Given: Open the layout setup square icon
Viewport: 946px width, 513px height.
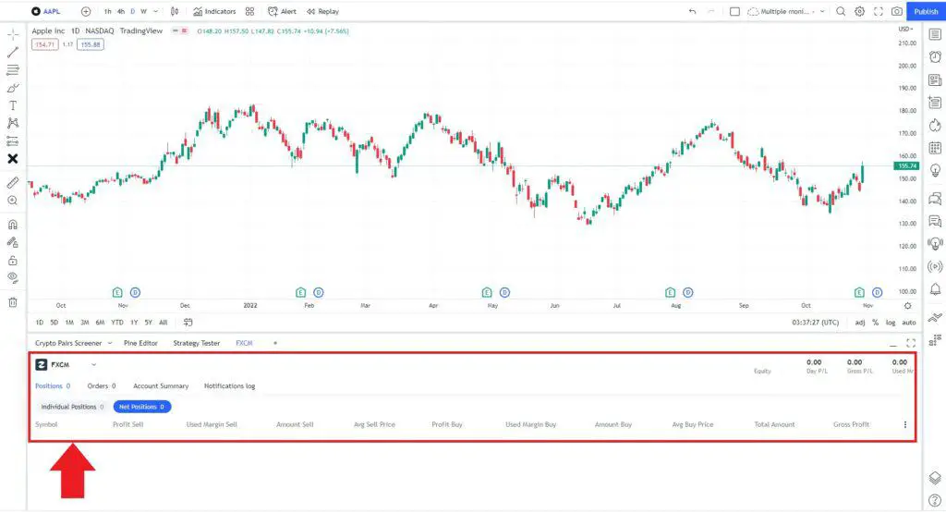Looking at the screenshot, I should [x=734, y=11].
